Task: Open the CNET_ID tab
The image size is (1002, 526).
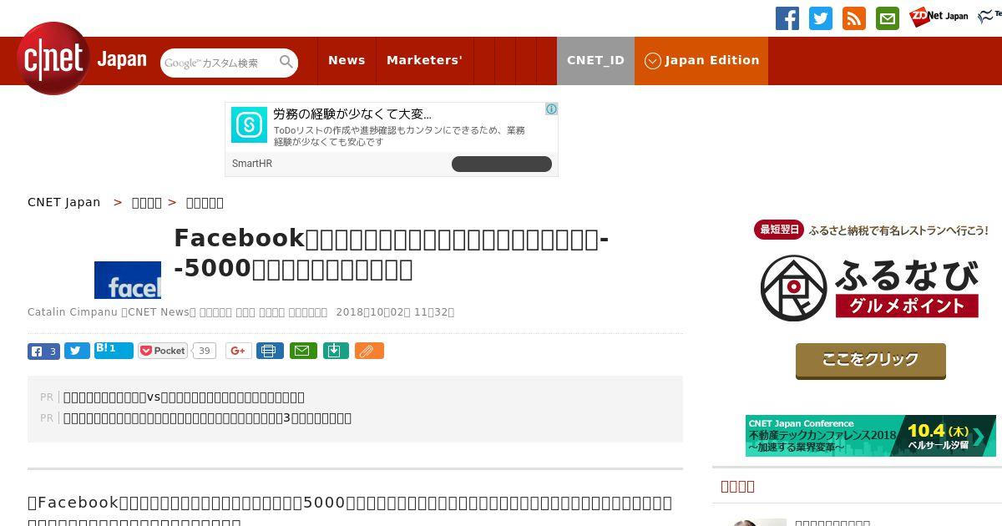Action: coord(595,60)
